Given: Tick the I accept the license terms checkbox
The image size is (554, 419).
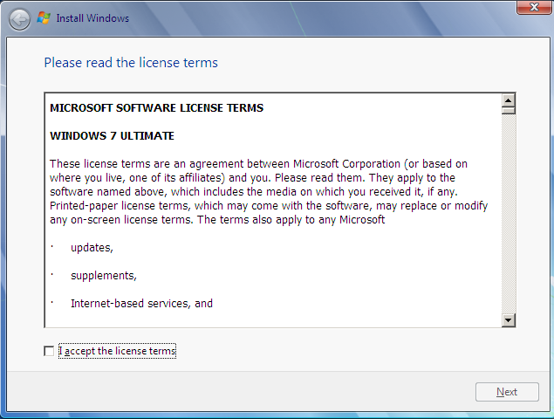Looking at the screenshot, I should (49, 351).
